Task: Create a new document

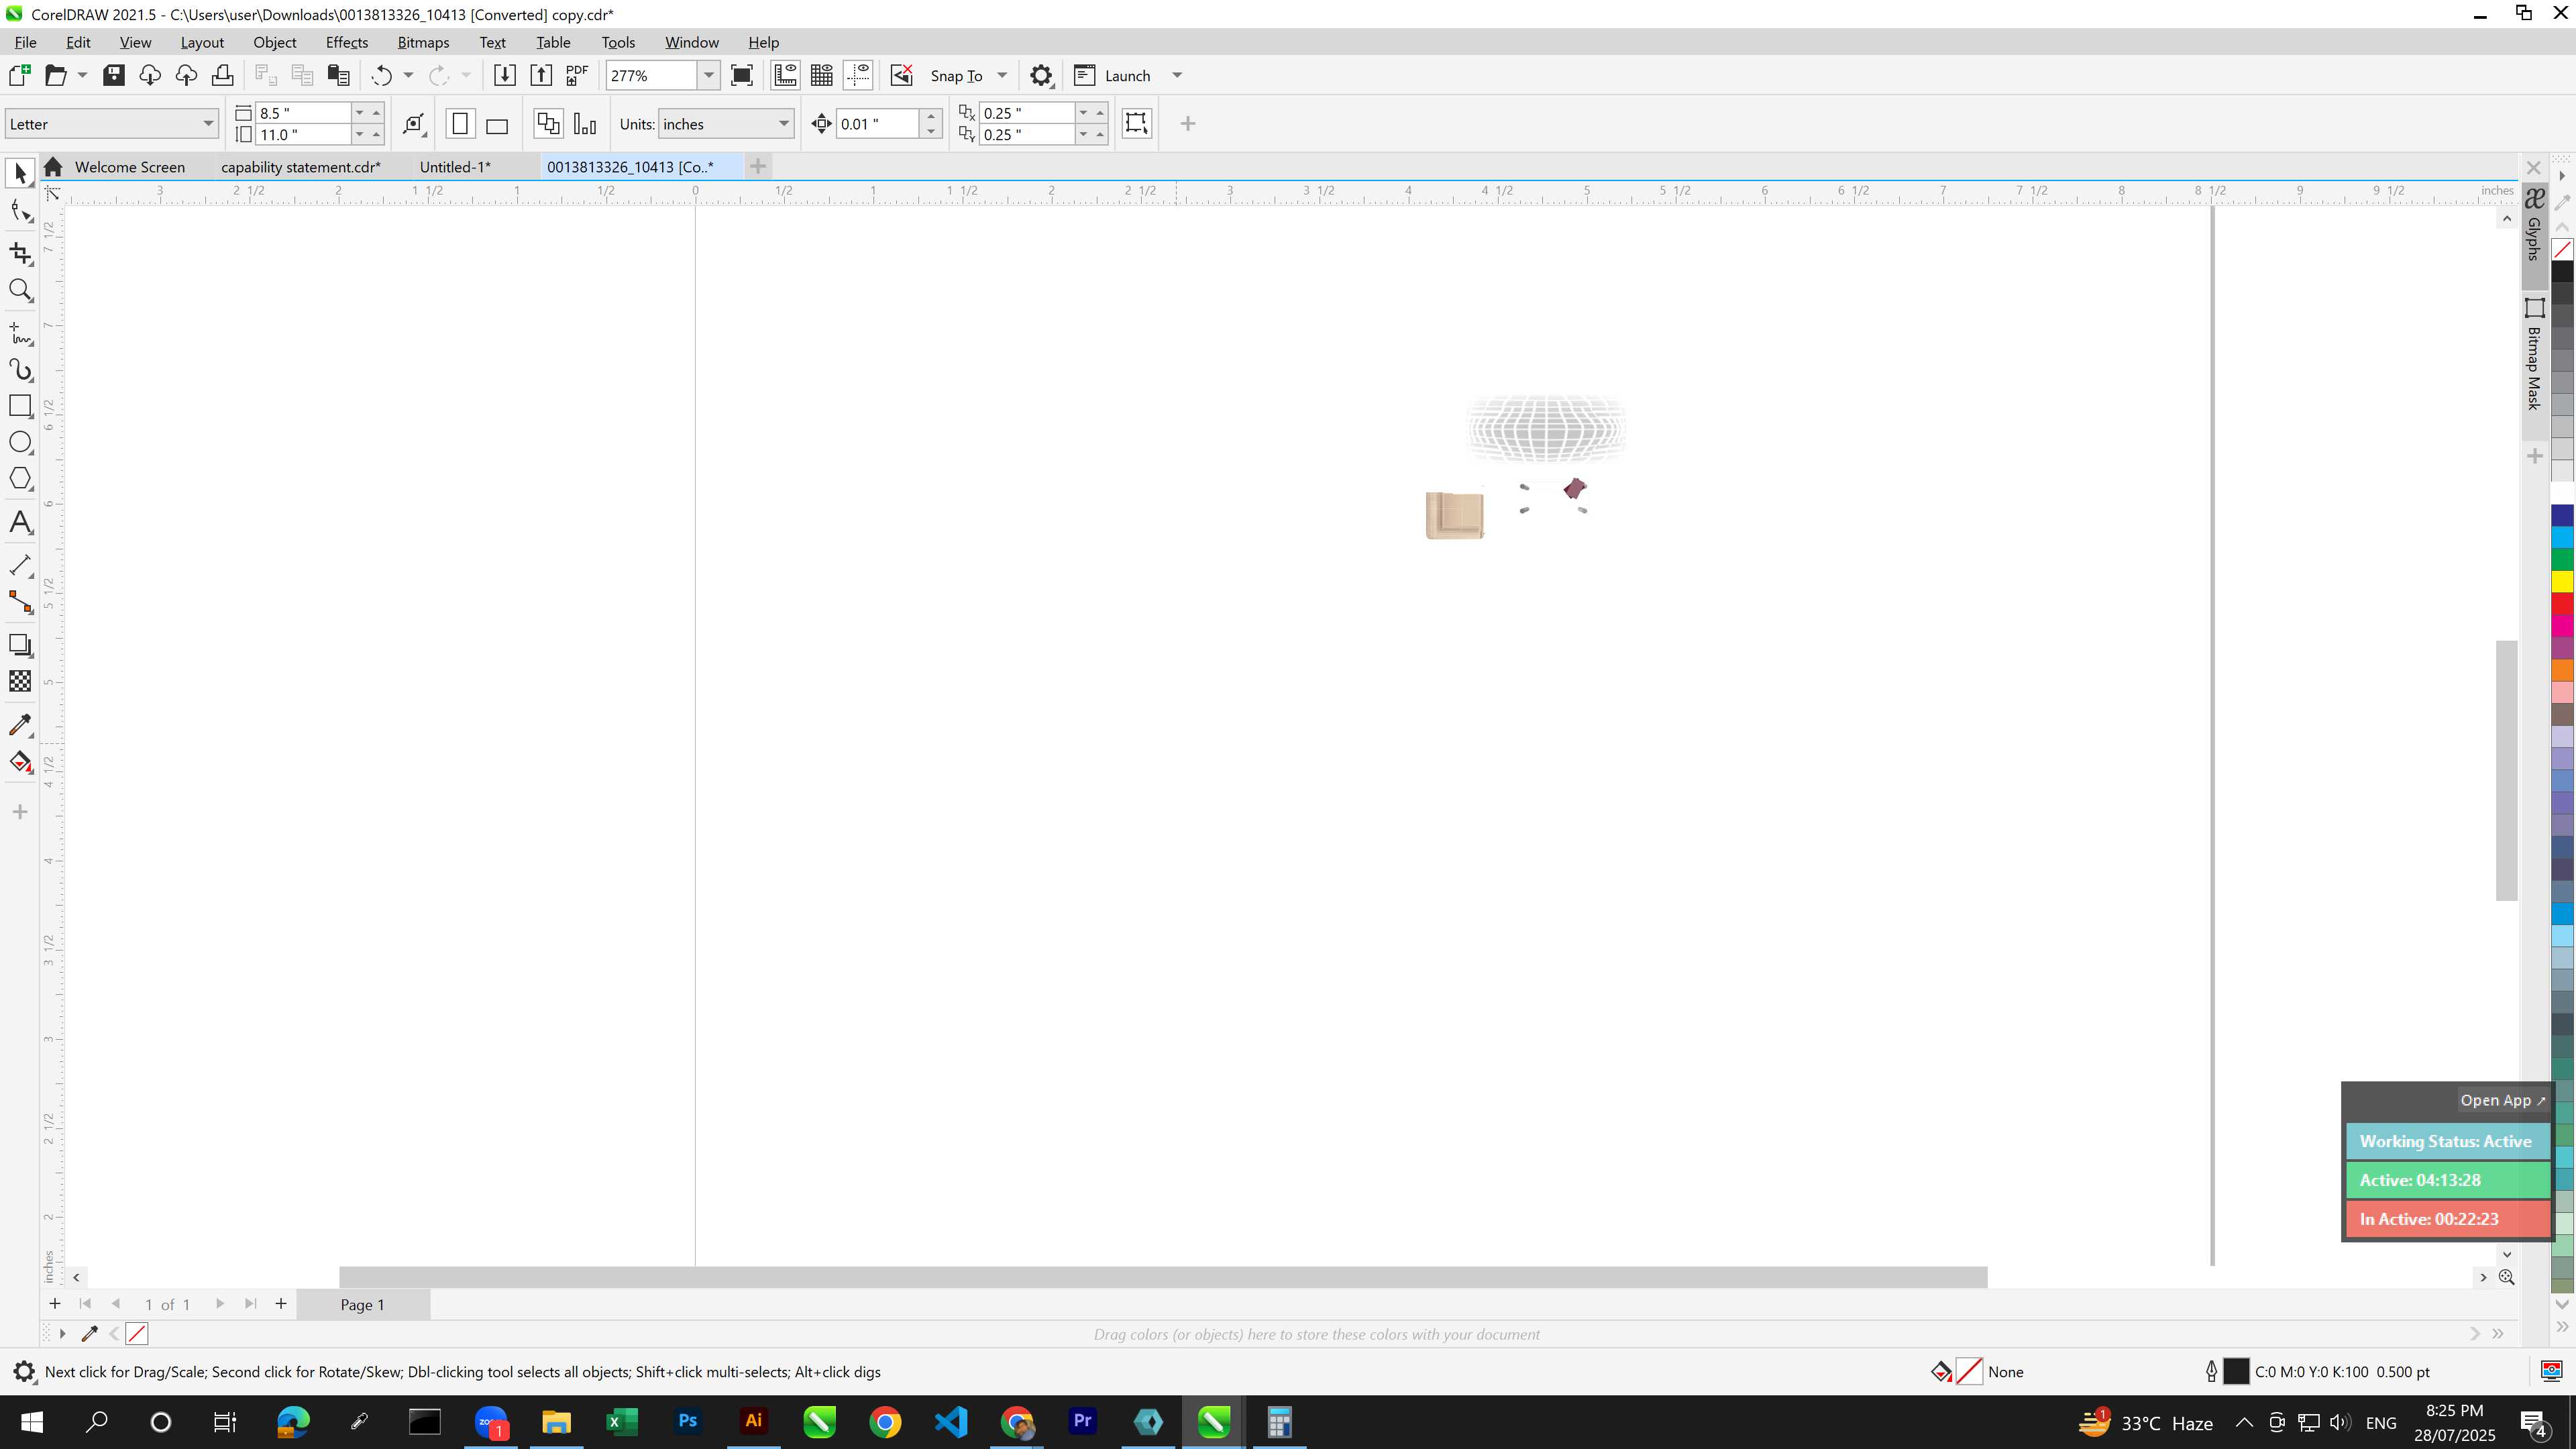Action: click(19, 75)
